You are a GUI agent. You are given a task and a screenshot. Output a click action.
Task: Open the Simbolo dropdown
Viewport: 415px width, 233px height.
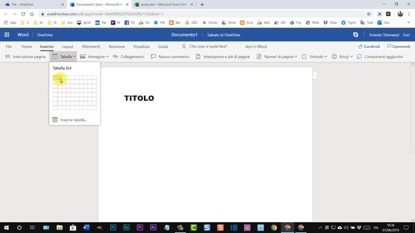pyautogui.click(x=314, y=56)
